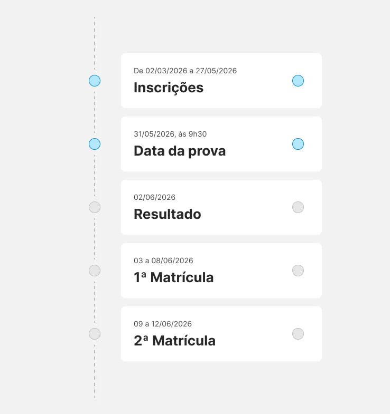The image size is (390, 414).
Task: Click the date text 03 a 08/06/2026
Action: [x=163, y=261]
